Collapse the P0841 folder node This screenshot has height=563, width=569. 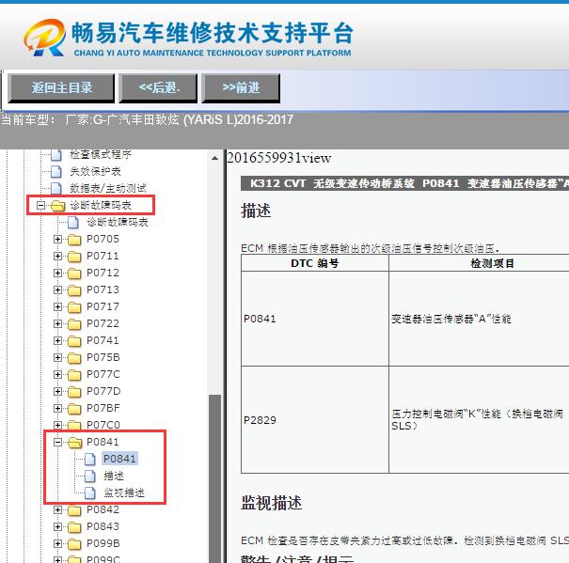[57, 442]
